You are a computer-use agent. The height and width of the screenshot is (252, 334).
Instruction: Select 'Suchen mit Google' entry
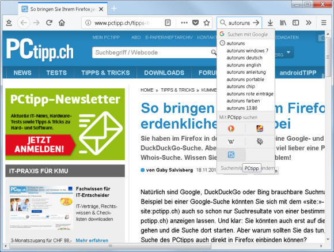pos(246,34)
